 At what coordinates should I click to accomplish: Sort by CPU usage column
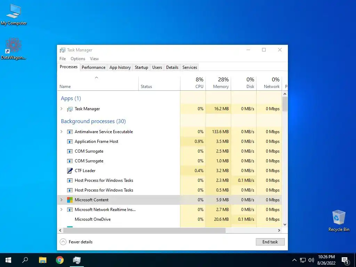point(193,83)
